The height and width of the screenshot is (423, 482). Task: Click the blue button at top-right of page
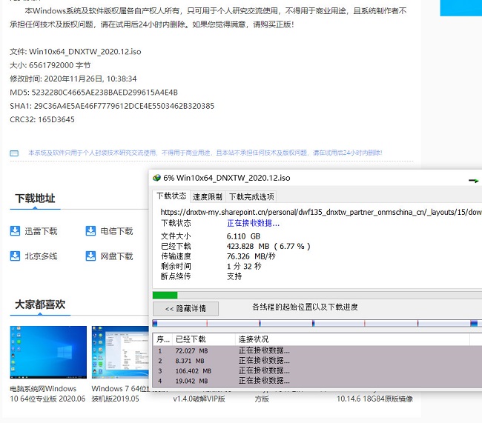pyautogui.click(x=460, y=8)
